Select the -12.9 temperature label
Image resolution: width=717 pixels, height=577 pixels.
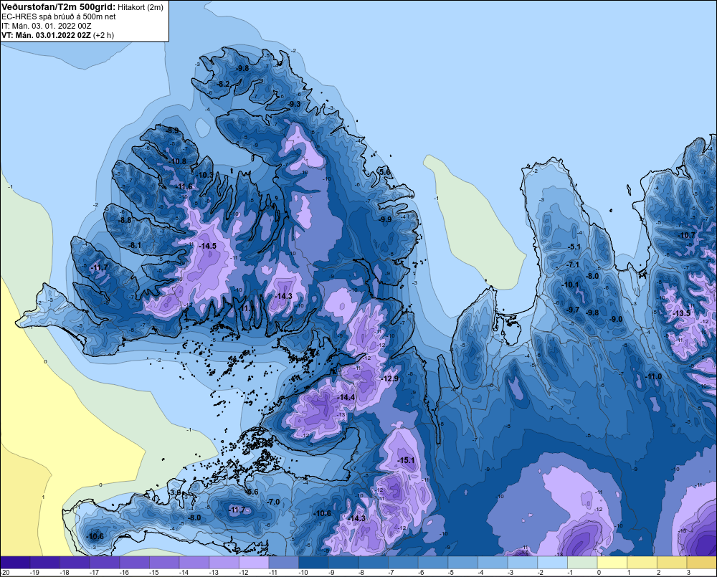(x=389, y=378)
